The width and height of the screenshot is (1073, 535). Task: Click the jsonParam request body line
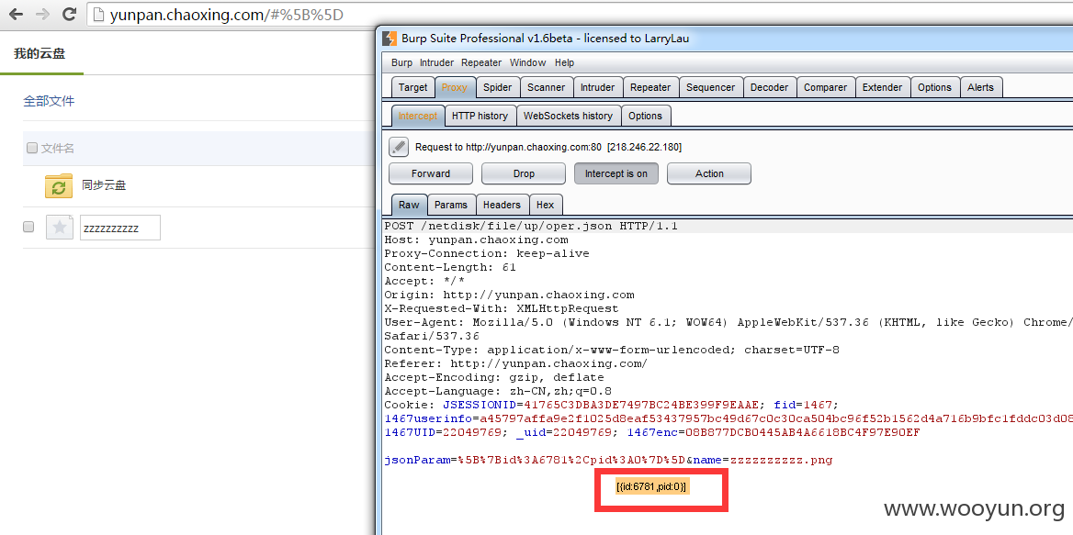click(608, 460)
